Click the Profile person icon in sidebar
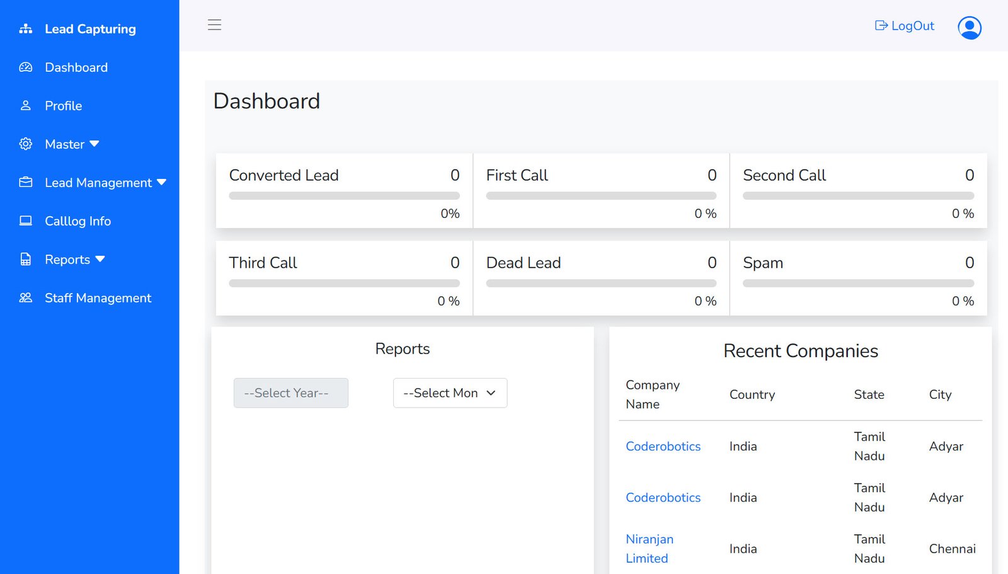The image size is (1008, 574). click(x=26, y=106)
